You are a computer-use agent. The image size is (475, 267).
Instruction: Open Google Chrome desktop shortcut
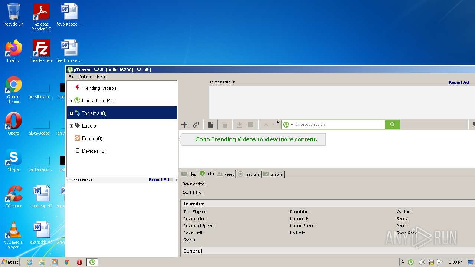13,90
